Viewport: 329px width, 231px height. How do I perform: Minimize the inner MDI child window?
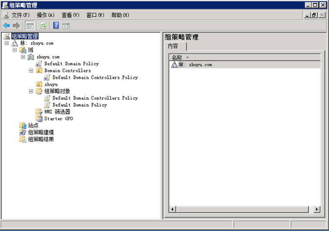(x=307, y=15)
